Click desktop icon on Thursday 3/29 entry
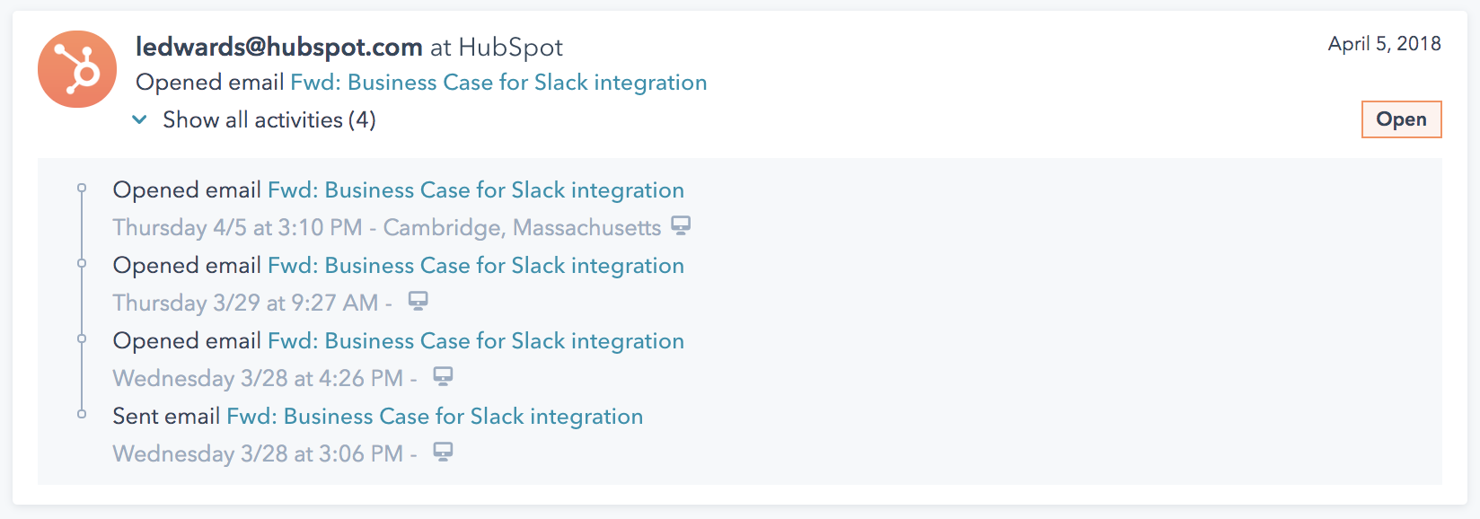1480x519 pixels. [x=418, y=301]
